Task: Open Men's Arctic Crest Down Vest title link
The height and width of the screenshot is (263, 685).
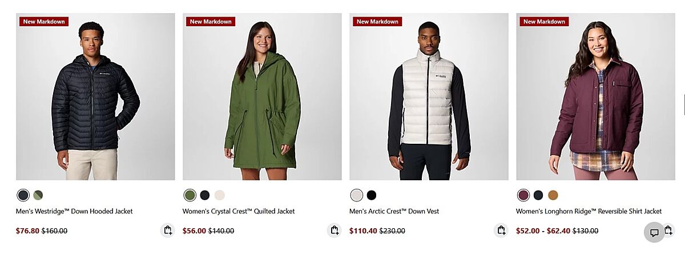Action: (x=394, y=211)
